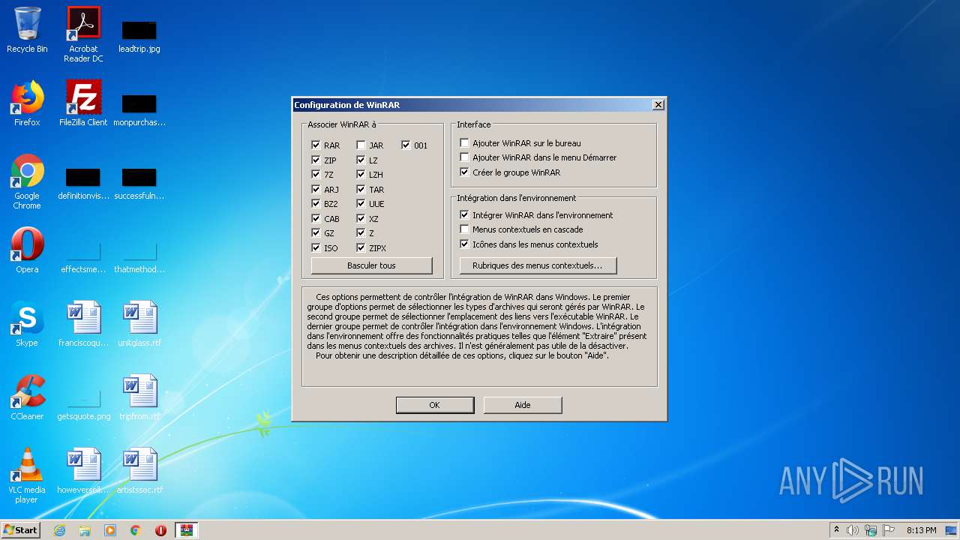Viewport: 960px width, 540px height.
Task: Open the Recycle Bin desktop icon
Action: pos(27,30)
